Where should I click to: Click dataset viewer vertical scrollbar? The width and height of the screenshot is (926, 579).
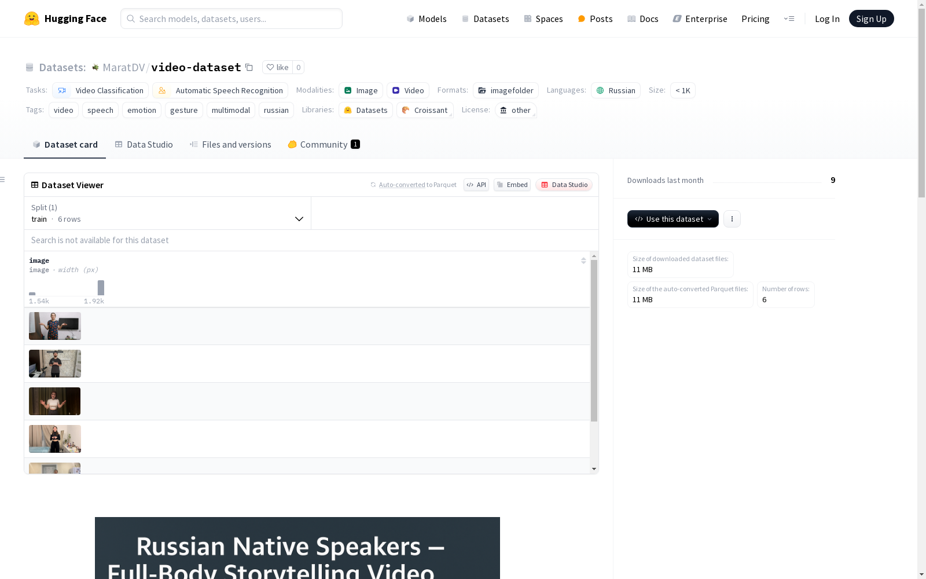click(594, 341)
